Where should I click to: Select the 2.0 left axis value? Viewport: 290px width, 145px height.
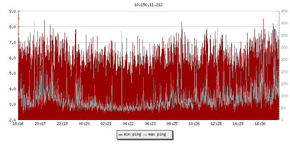pos(12,120)
